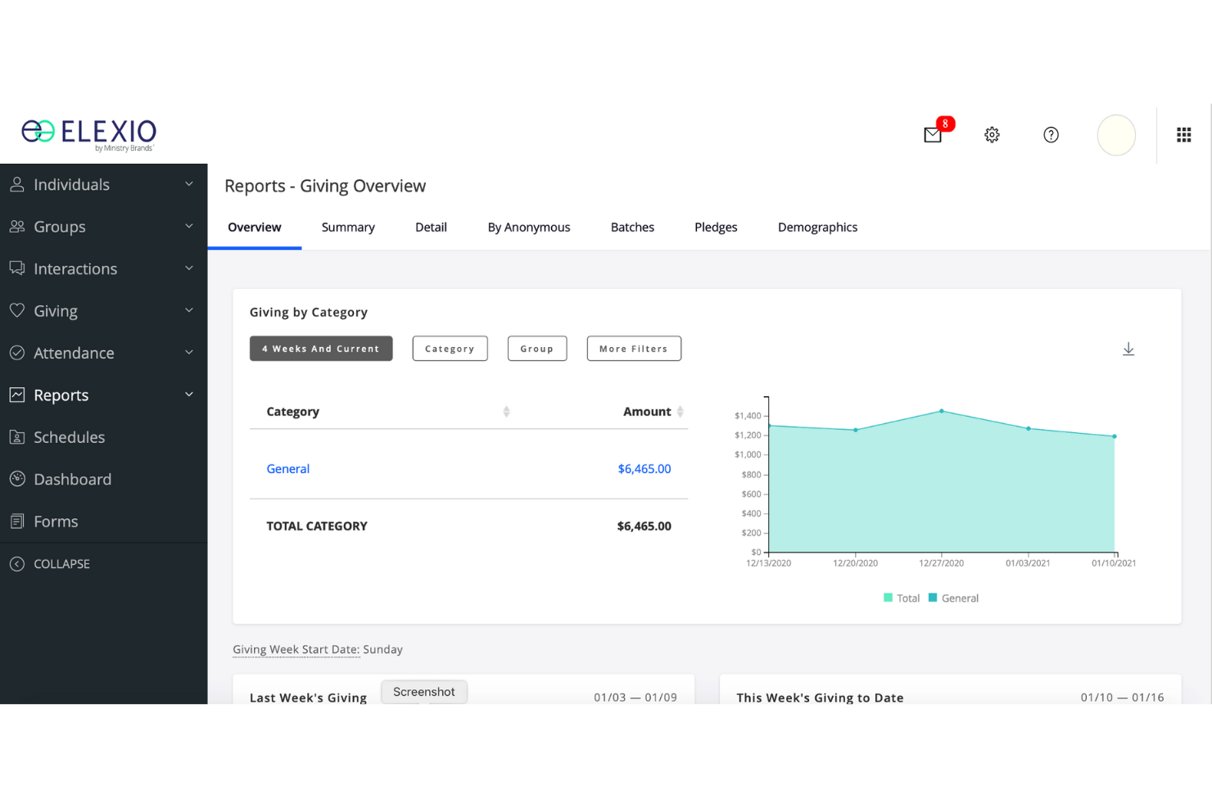
Task: Click the Reports - Giving Overview title
Action: [325, 187]
